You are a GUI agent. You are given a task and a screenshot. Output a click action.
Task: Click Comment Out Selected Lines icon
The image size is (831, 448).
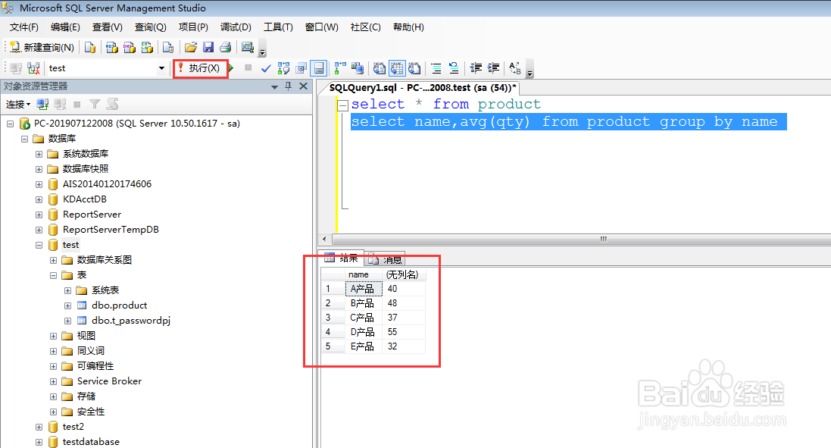(436, 68)
